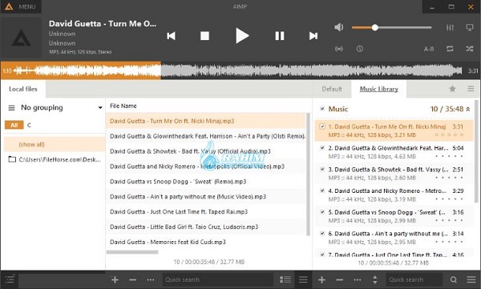Mute audio via speaker icon
The image size is (481, 289).
338,27
